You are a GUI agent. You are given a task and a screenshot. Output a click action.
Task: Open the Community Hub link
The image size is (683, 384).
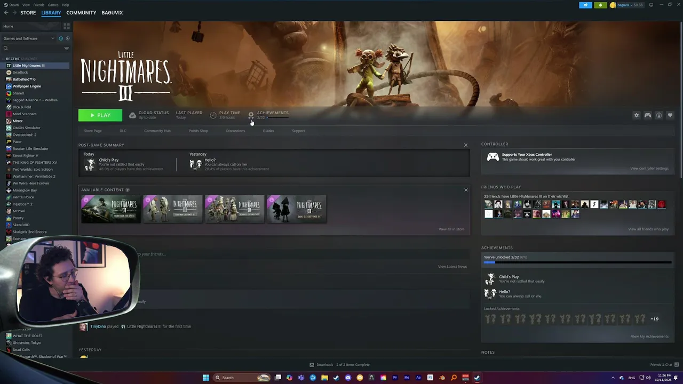(x=157, y=131)
